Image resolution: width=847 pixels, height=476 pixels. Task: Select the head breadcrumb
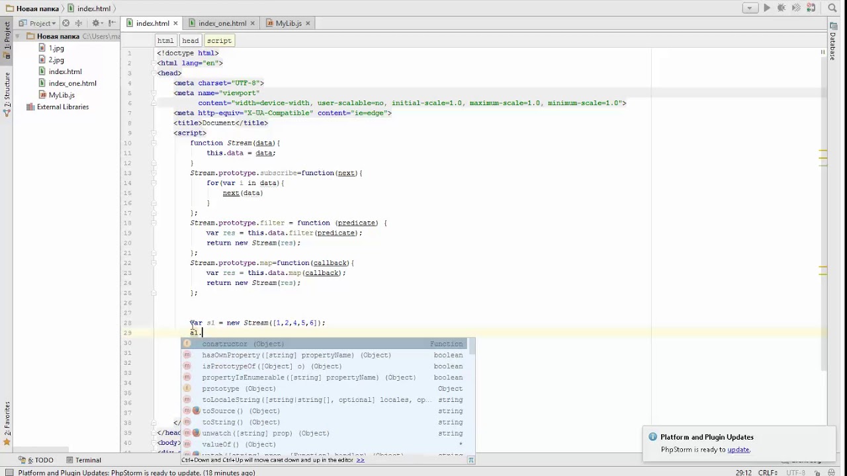191,40
